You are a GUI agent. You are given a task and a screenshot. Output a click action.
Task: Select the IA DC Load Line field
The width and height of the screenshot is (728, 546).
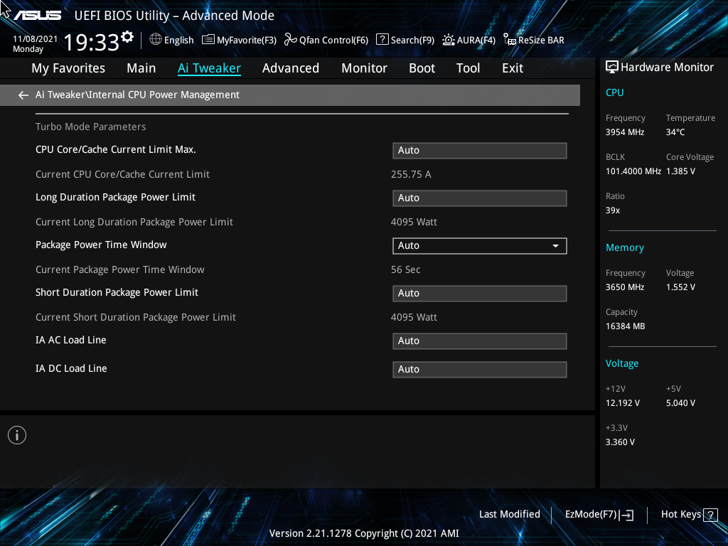click(x=480, y=370)
